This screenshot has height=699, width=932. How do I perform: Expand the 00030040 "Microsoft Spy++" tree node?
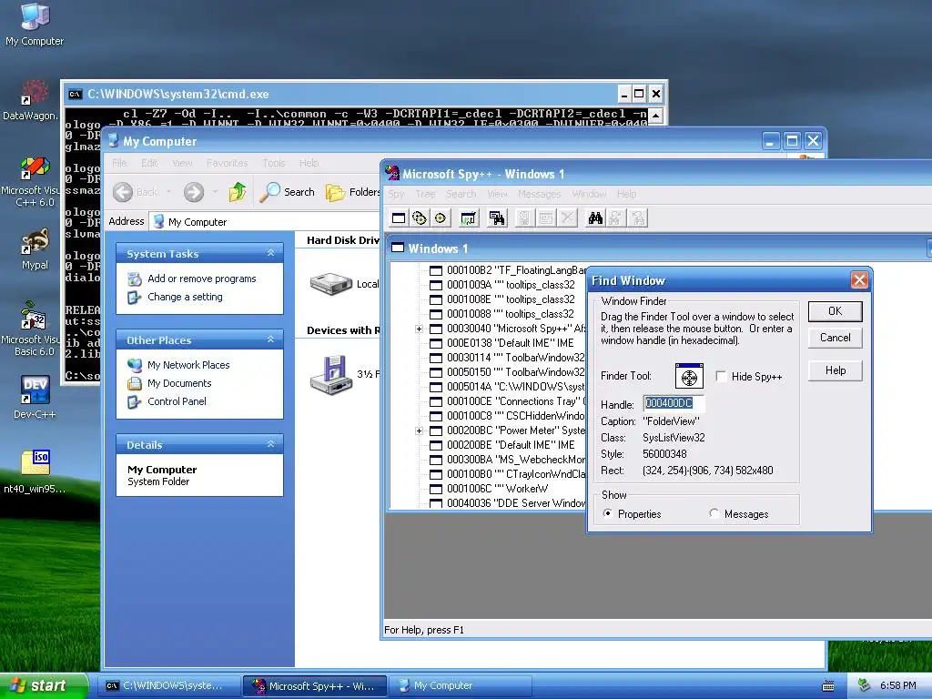(419, 329)
